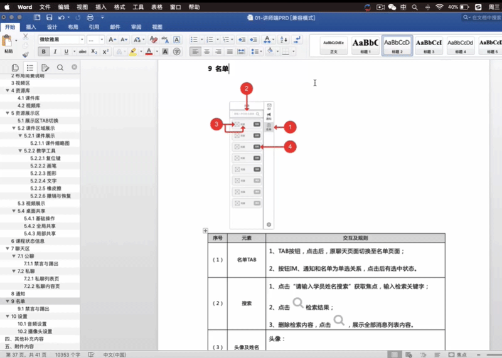Collapse the 5.2.2 教学工具 outline node

(x=20, y=150)
